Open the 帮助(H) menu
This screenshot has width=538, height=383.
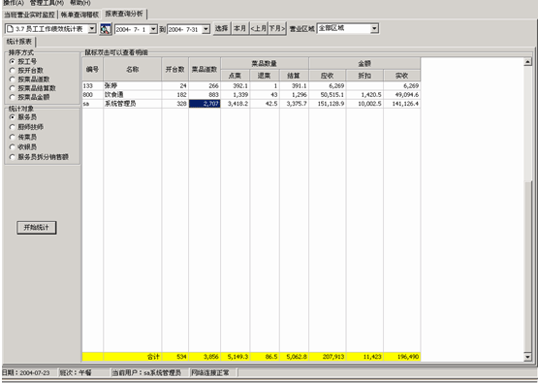(79, 3)
